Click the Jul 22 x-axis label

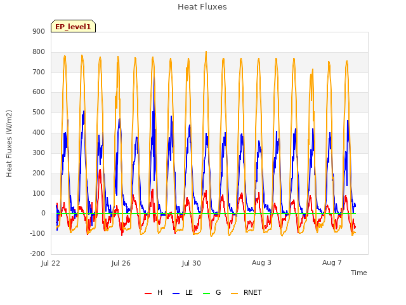pyautogui.click(x=51, y=263)
